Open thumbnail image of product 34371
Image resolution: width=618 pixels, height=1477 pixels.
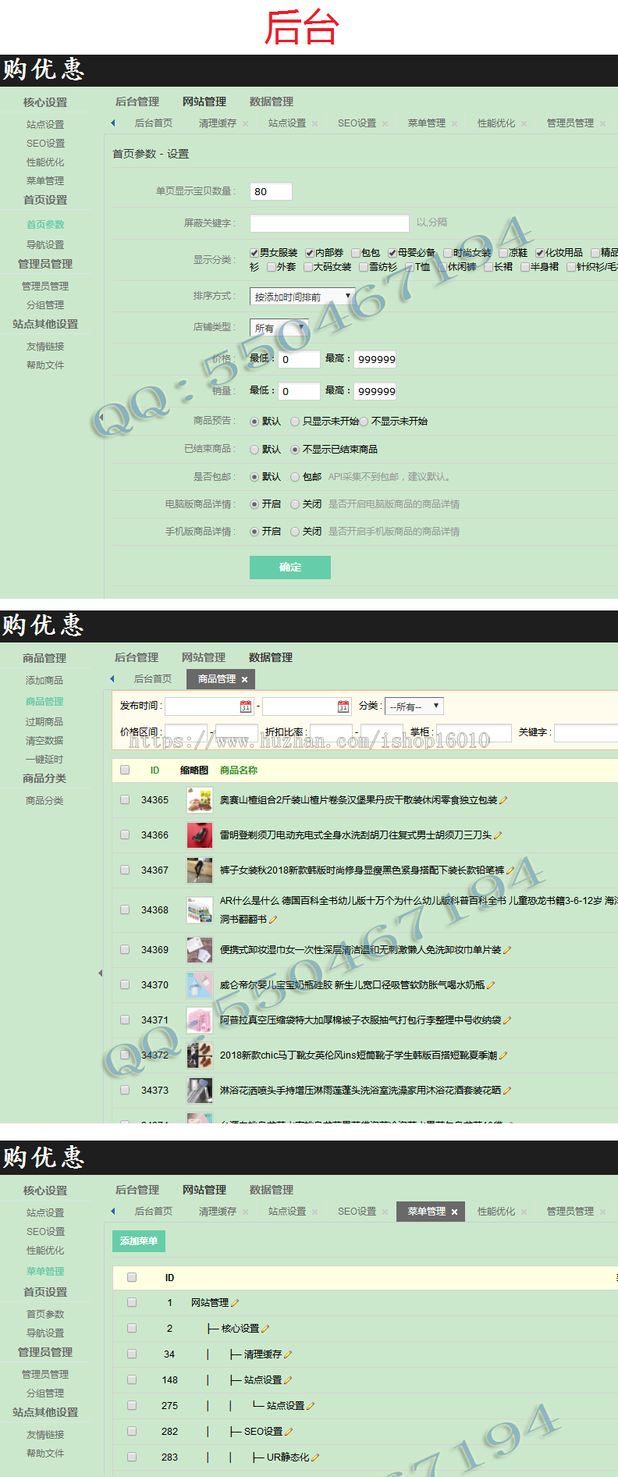click(200, 1020)
